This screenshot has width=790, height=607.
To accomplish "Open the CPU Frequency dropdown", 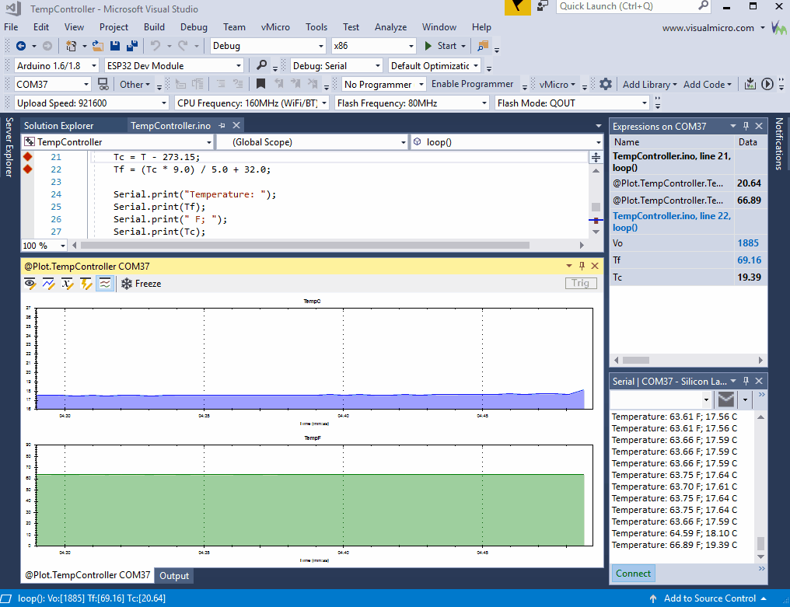I will click(x=252, y=103).
